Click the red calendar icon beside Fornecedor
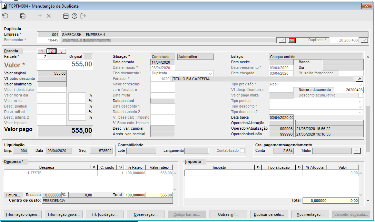 [x=292, y=40]
